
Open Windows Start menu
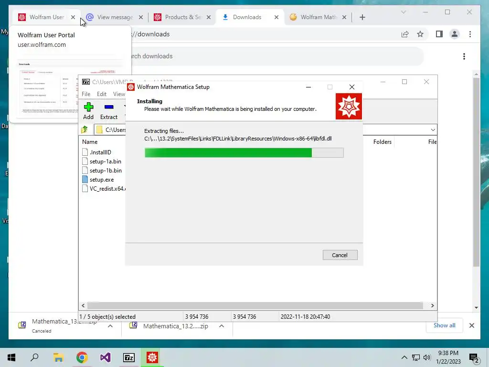pyautogui.click(x=11, y=357)
